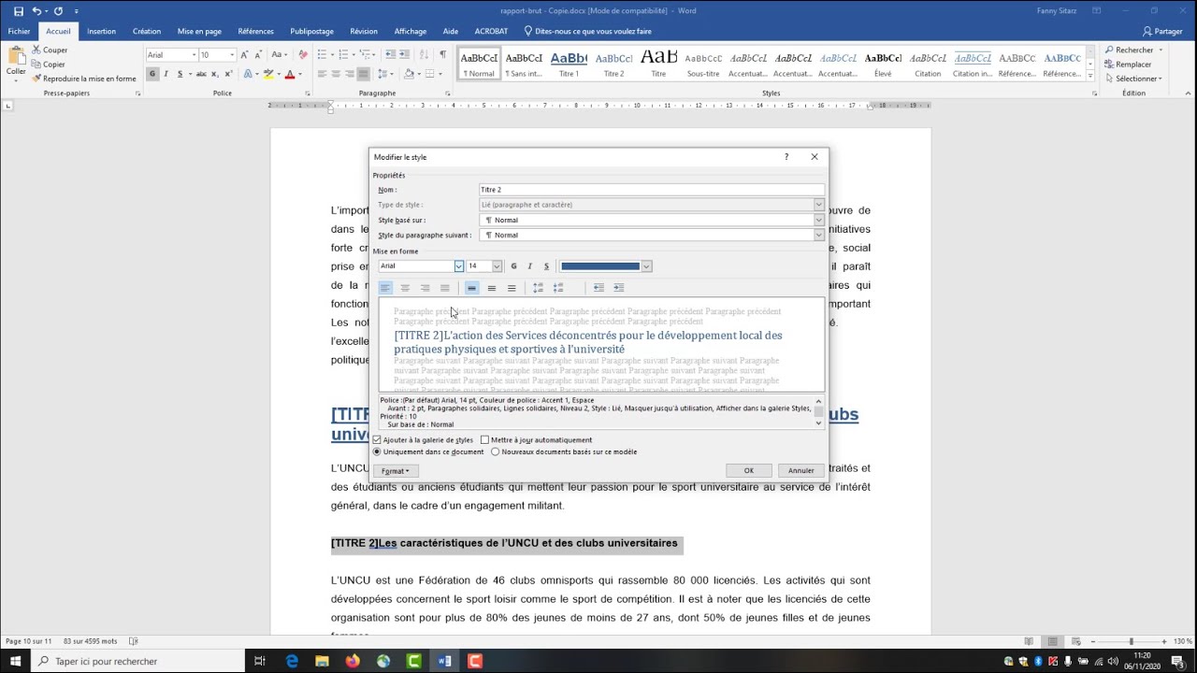Check 'Ajouter à la galerie de styles'
Viewport: 1197px width, 673px height.
377,440
